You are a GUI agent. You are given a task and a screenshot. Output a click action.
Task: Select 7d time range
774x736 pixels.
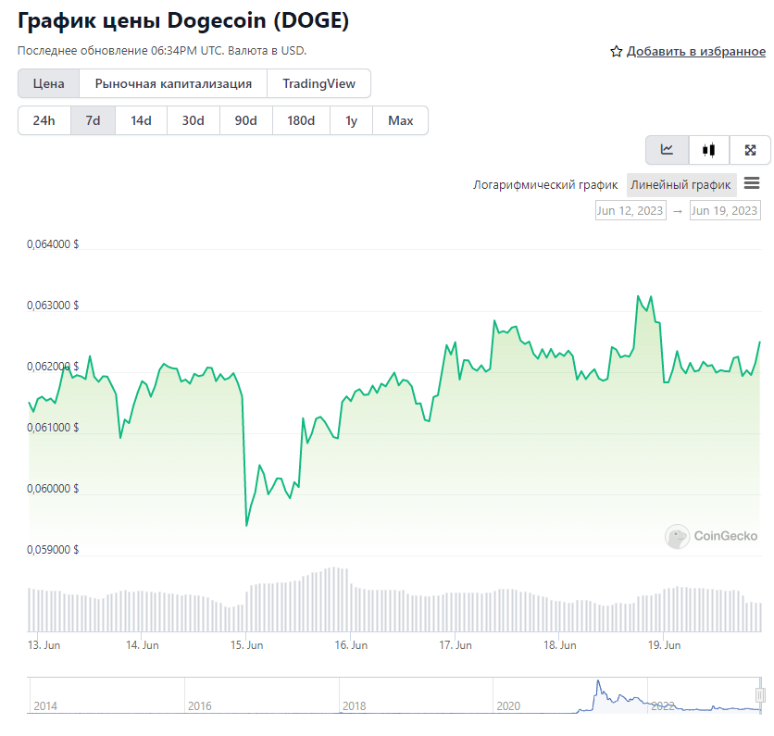93,120
